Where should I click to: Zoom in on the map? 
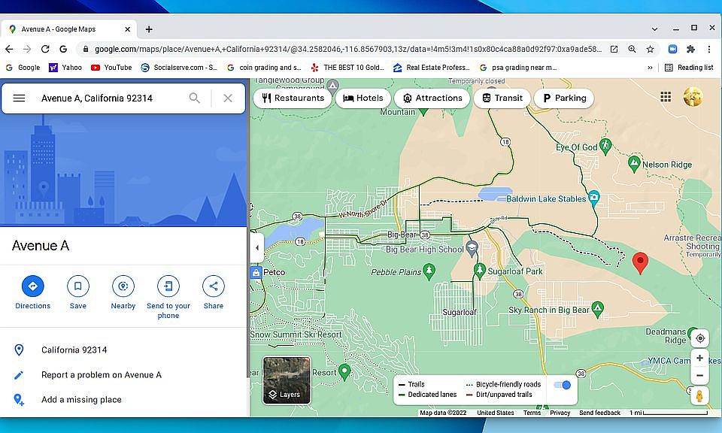click(700, 358)
